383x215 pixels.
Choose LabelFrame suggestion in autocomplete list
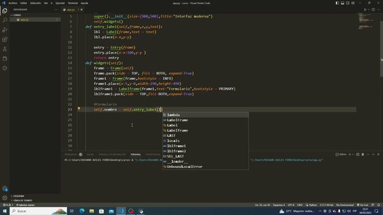[206, 120]
